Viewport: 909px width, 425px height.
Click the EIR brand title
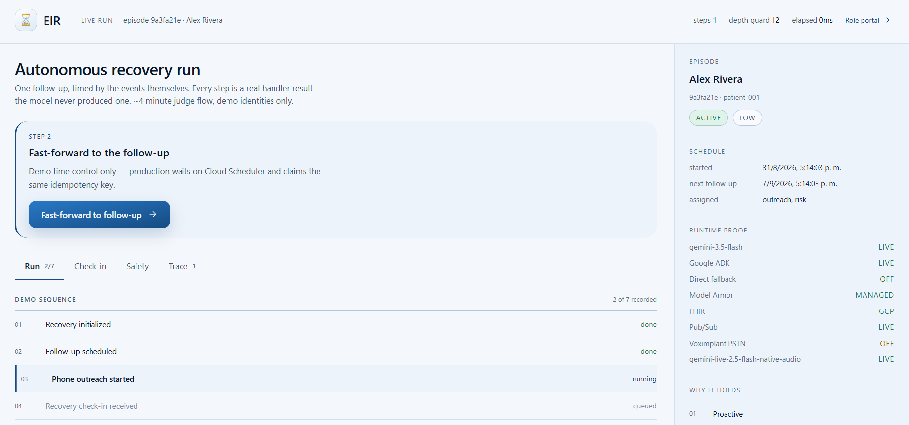pyautogui.click(x=52, y=21)
